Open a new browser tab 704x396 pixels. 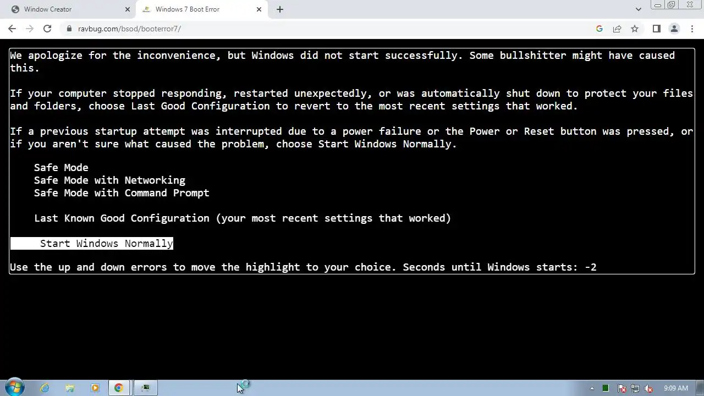[280, 9]
